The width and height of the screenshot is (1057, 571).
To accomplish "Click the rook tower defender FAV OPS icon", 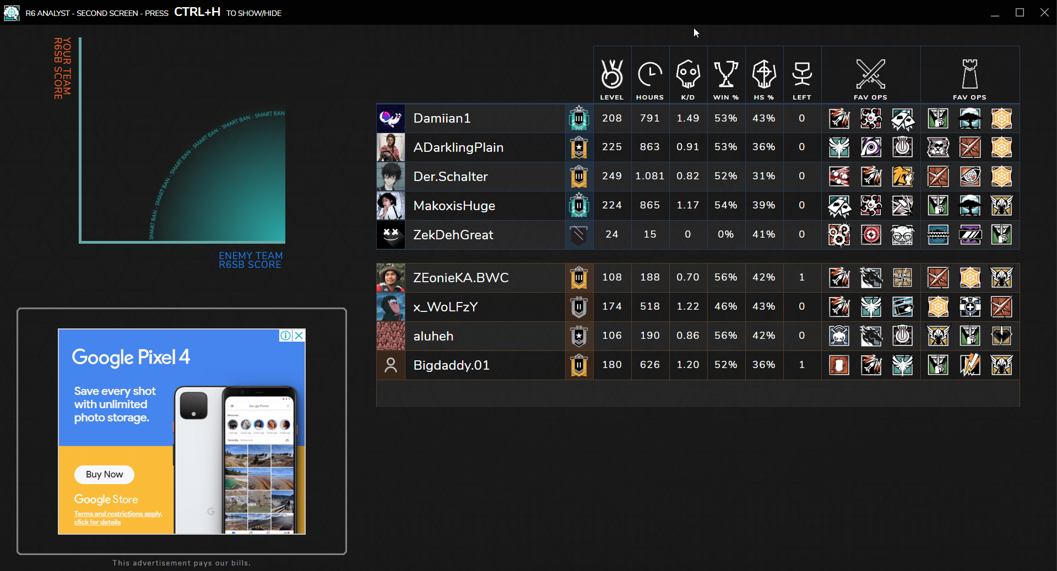I will [x=969, y=74].
